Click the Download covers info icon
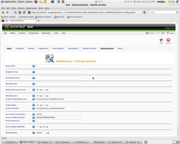The width and height of the screenshot is (180, 144). coord(34,96)
